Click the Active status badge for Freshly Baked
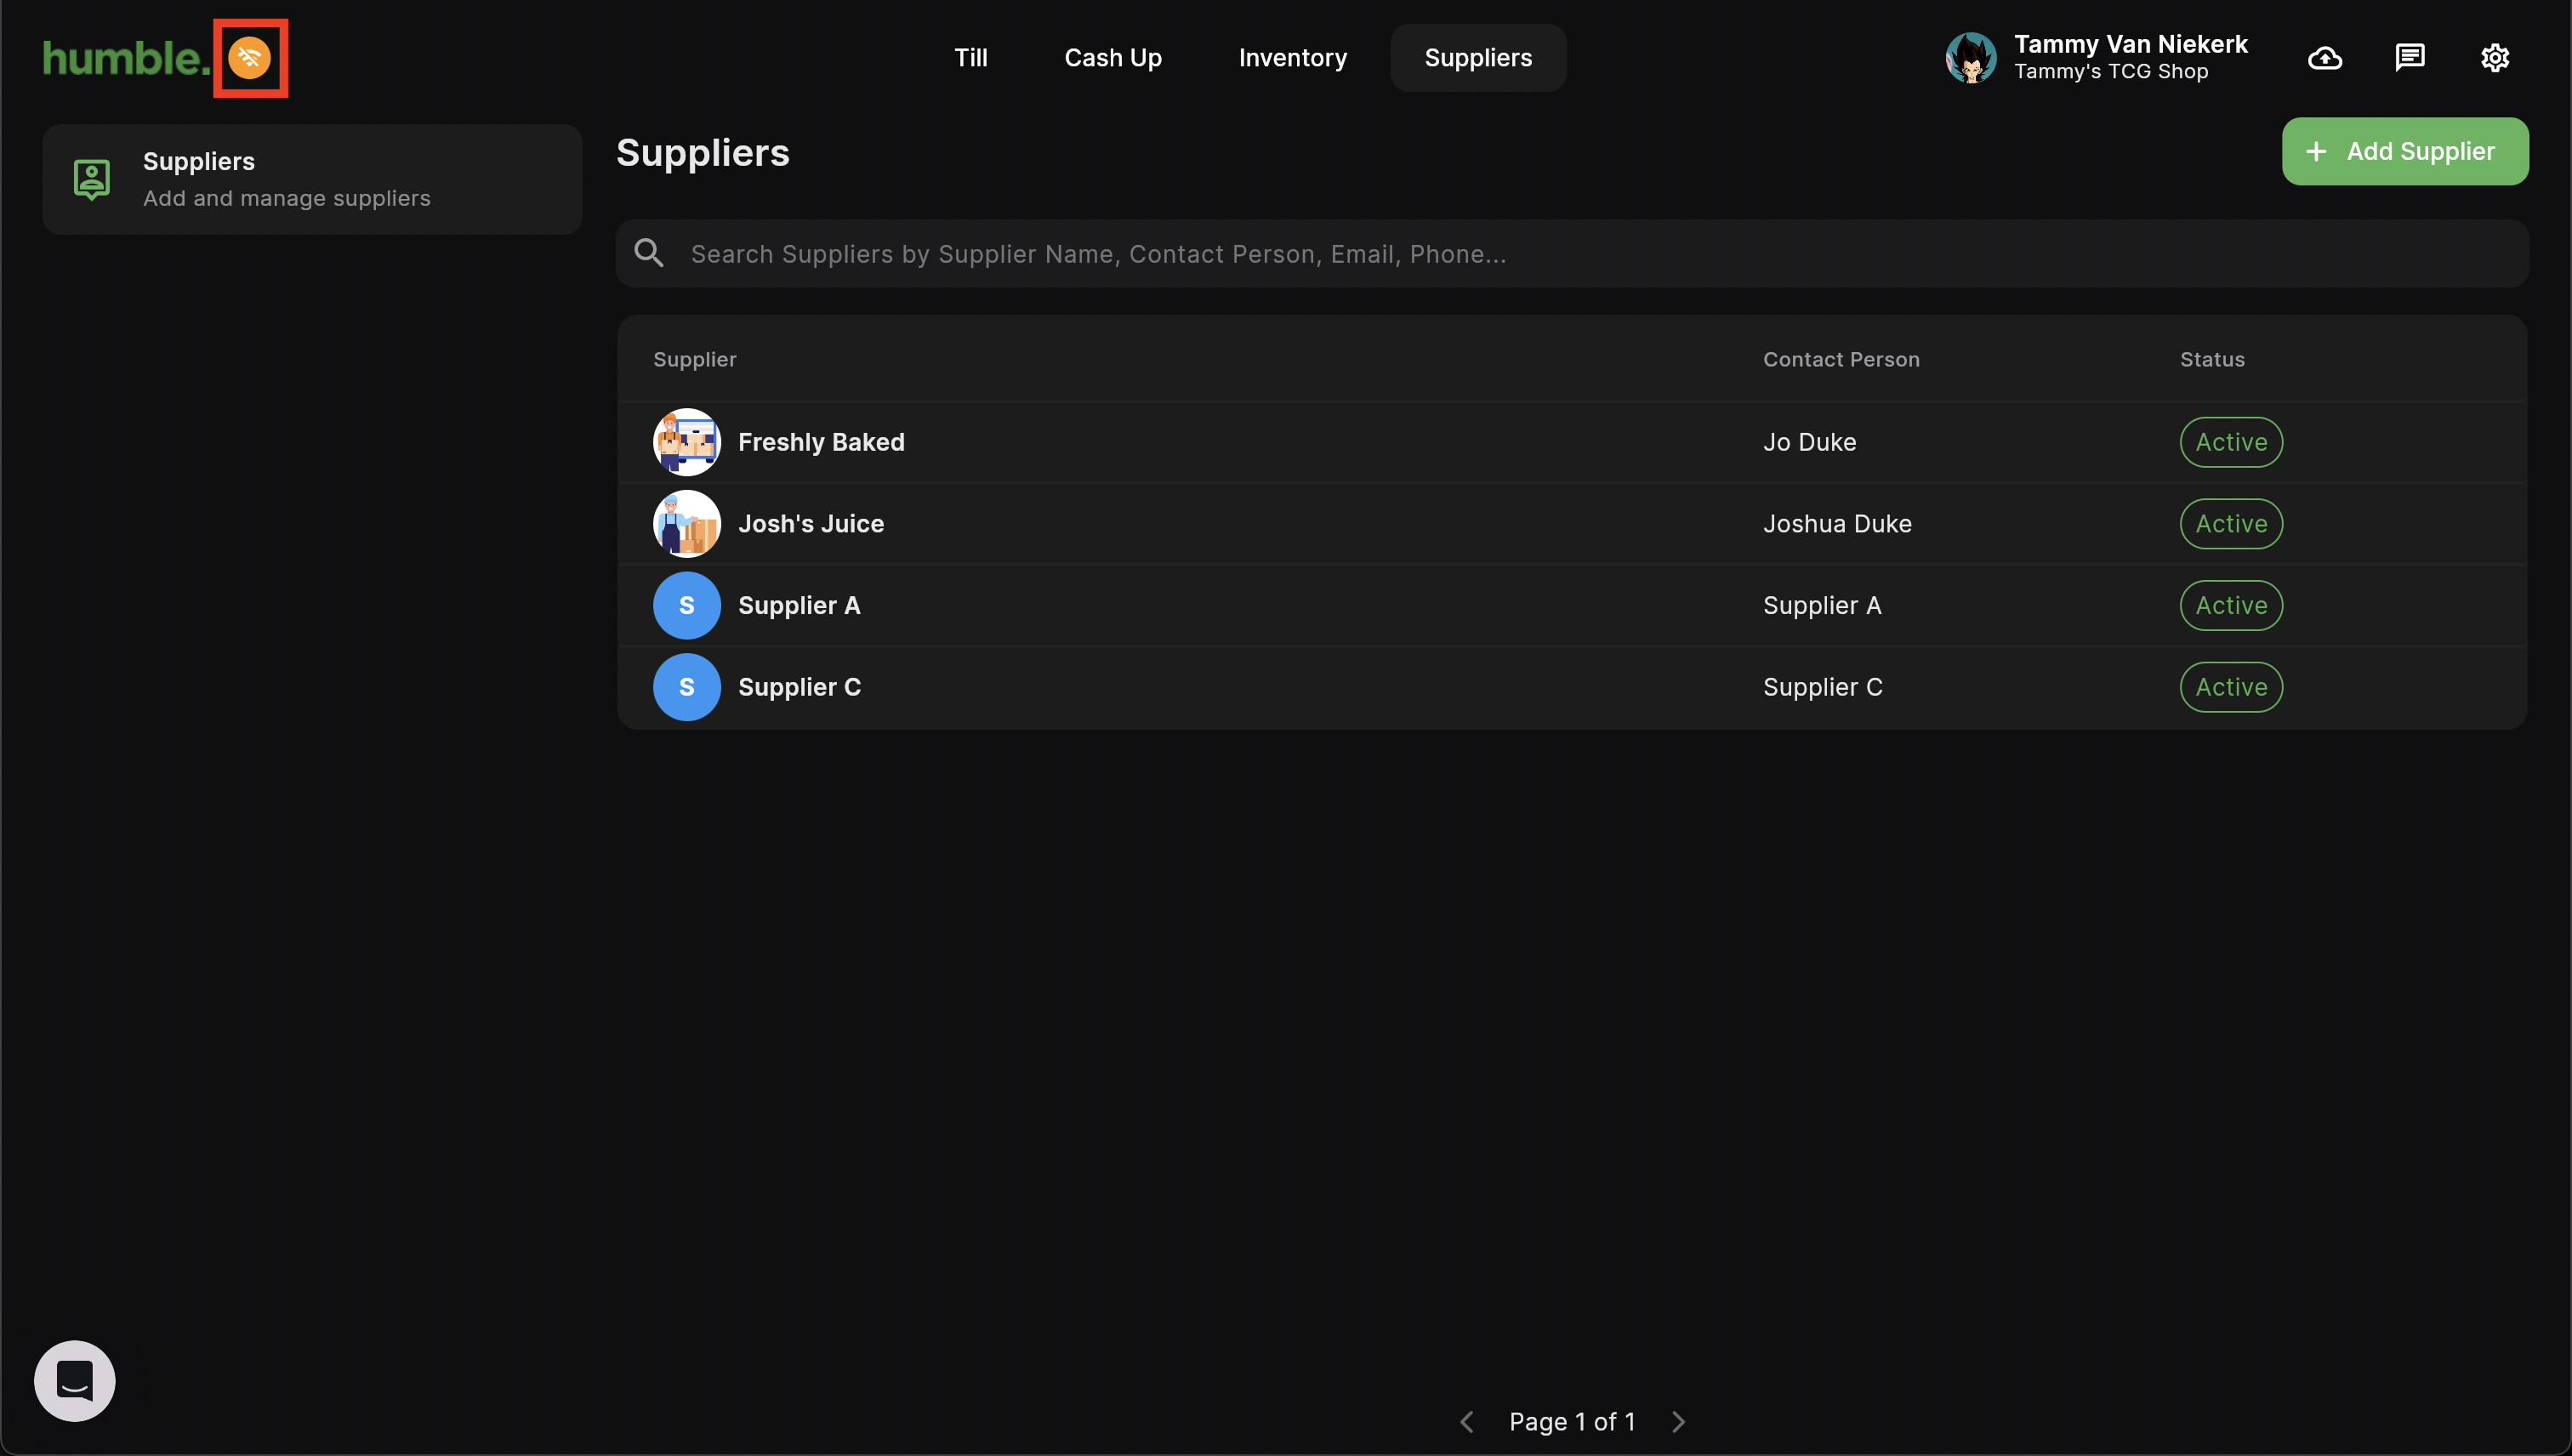The height and width of the screenshot is (1456, 2572). pos(2231,442)
